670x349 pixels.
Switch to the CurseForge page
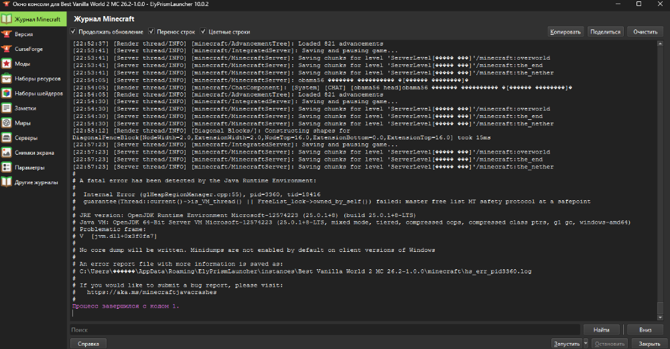[x=33, y=49]
